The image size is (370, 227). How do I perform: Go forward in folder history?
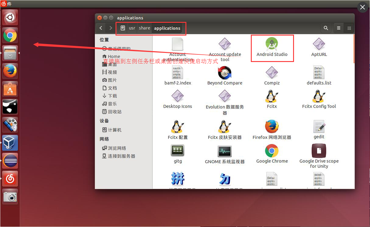[x=111, y=28]
